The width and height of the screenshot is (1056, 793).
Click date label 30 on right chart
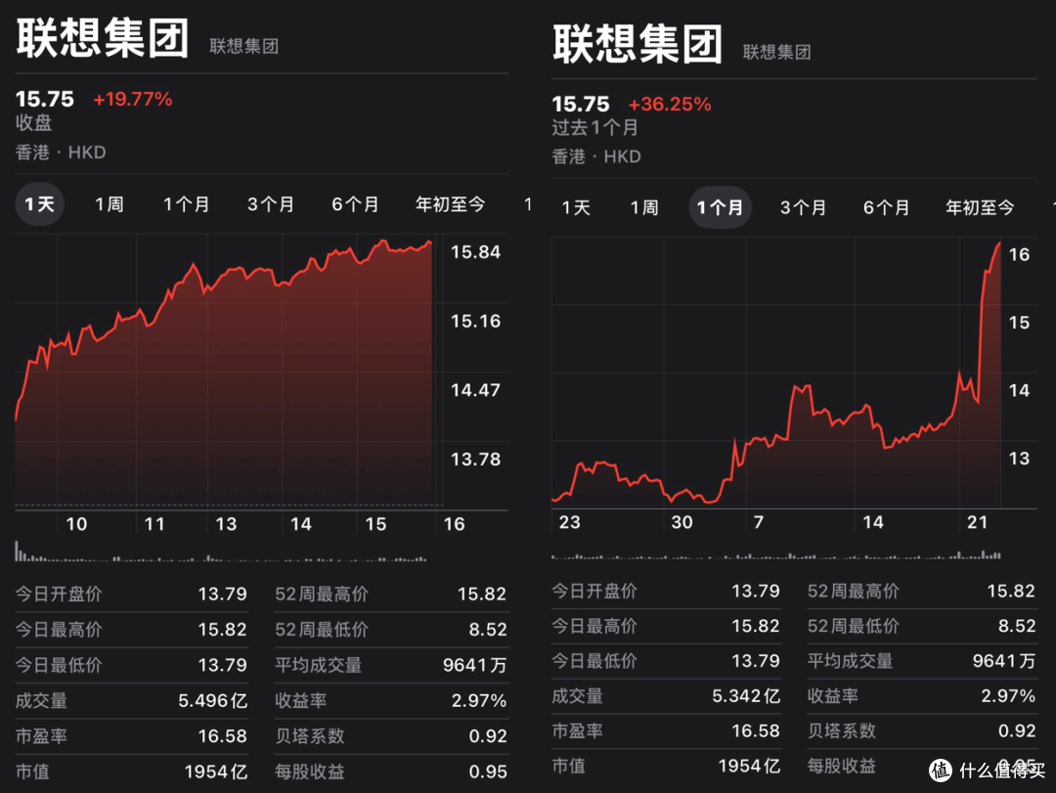[682, 522]
